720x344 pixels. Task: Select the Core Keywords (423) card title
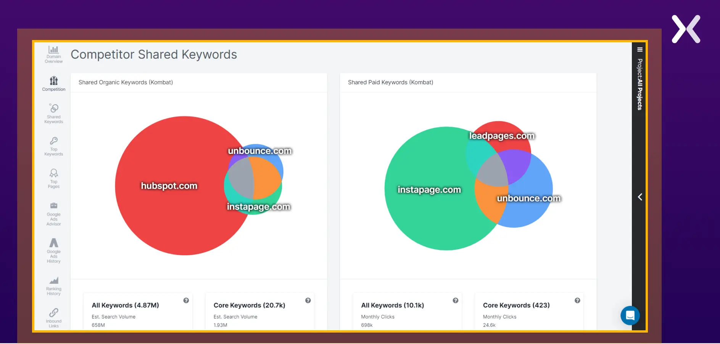[516, 305]
